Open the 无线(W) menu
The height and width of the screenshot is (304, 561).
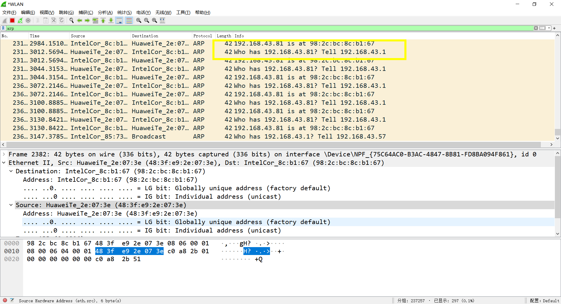tap(163, 13)
